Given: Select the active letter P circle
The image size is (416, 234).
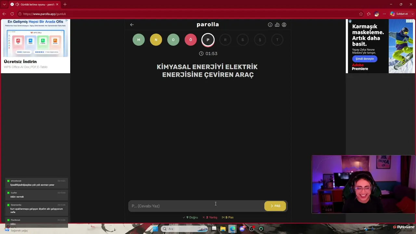Looking at the screenshot, I should pyautogui.click(x=208, y=40).
